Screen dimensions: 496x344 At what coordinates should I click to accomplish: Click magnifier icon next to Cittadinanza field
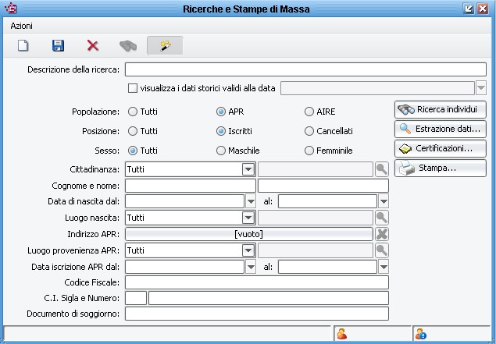382,168
